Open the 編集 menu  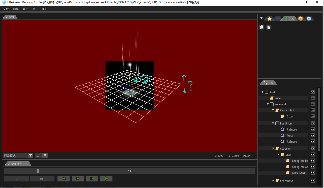[x=16, y=9]
